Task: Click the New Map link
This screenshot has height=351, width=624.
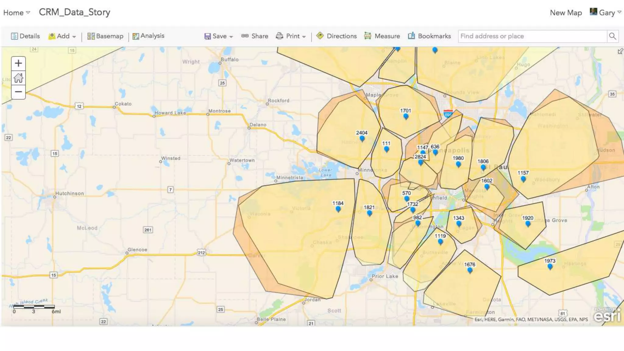Action: tap(566, 12)
